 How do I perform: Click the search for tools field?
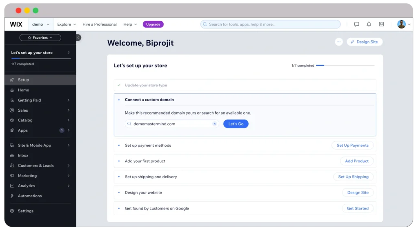pos(270,24)
